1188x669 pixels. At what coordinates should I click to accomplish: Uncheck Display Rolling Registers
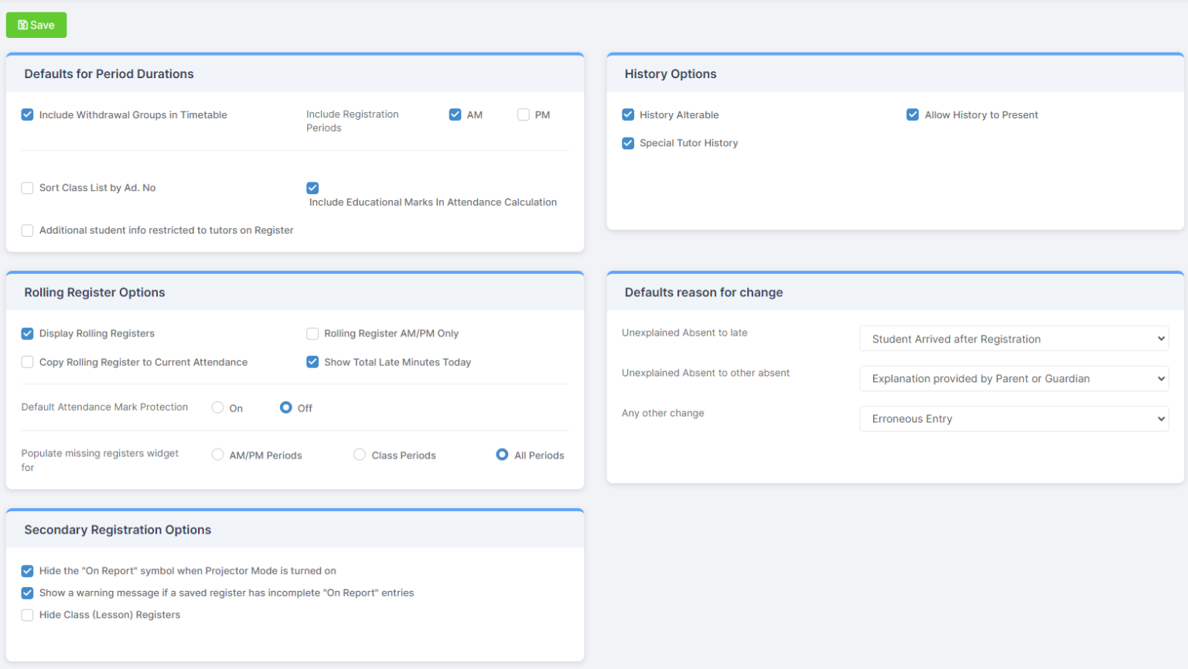(x=27, y=333)
